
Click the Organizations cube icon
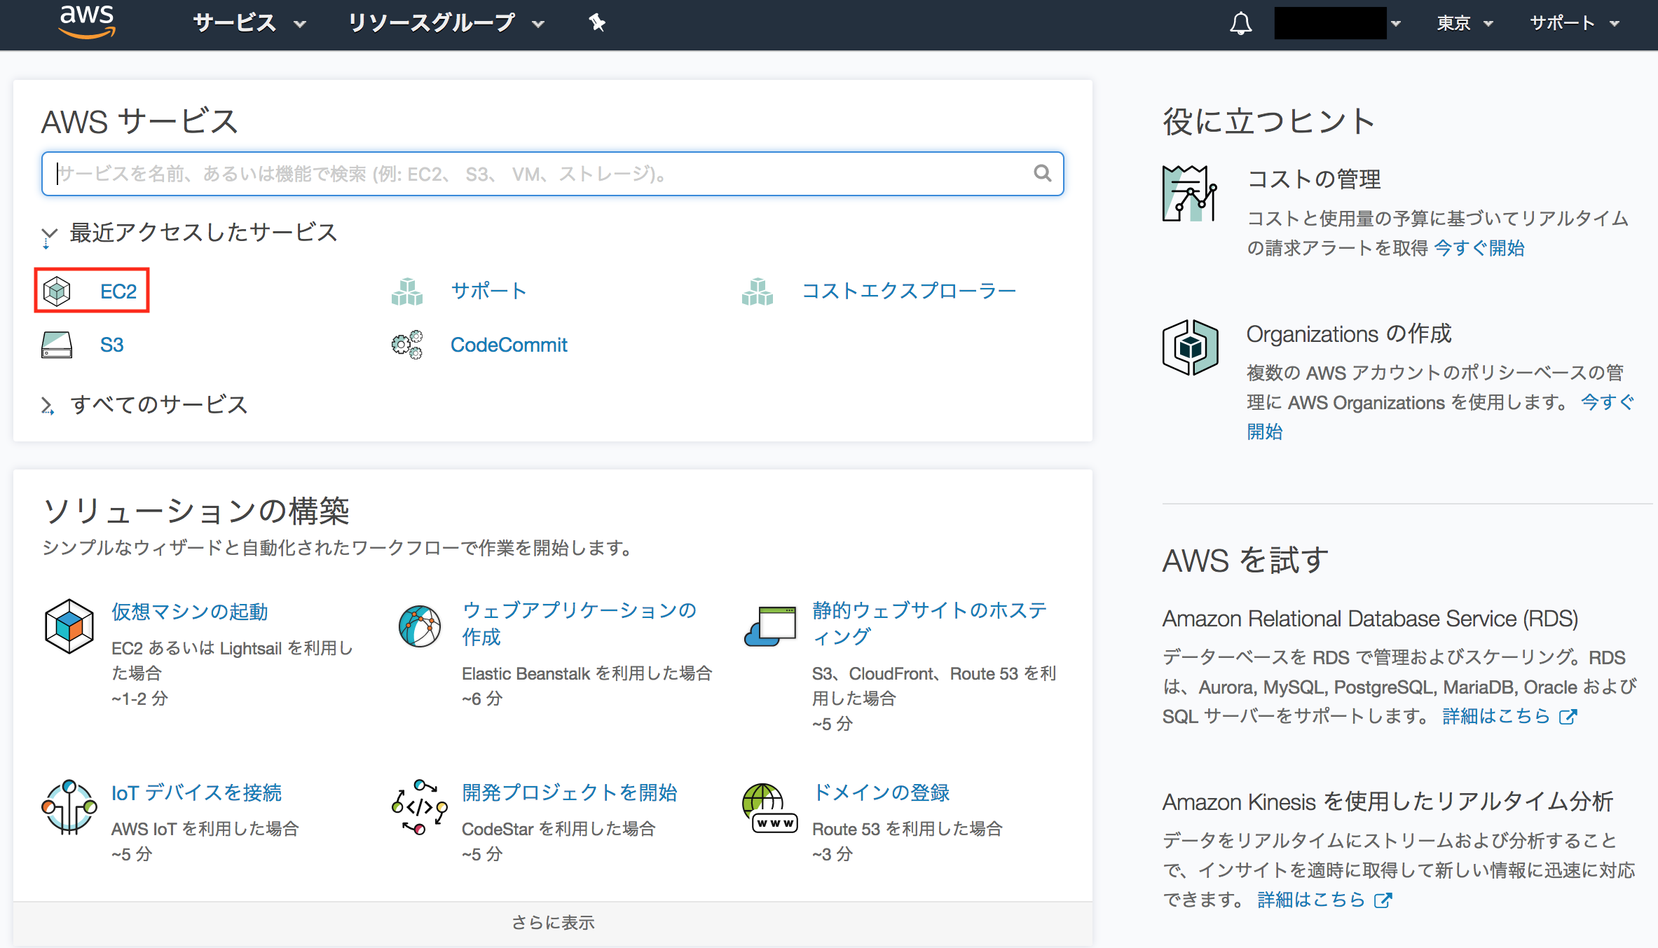coord(1190,348)
